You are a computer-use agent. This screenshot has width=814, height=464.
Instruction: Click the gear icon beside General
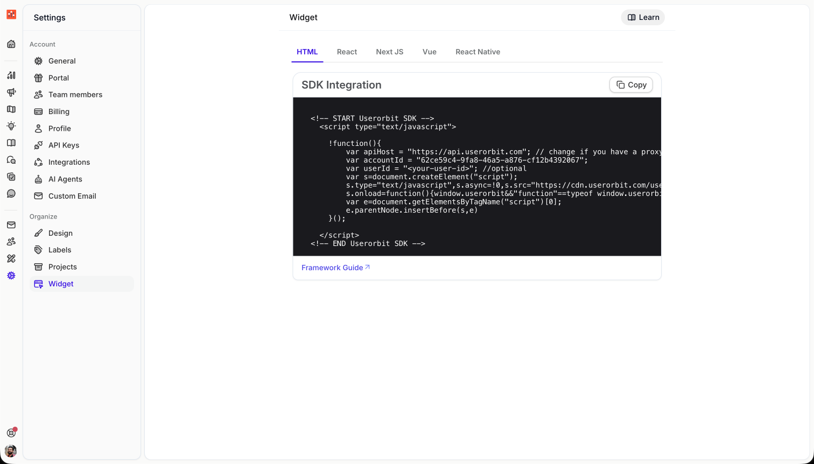(38, 61)
